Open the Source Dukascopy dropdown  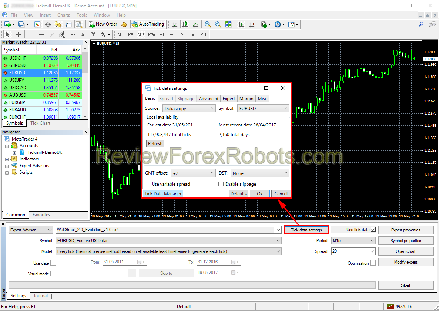189,108
